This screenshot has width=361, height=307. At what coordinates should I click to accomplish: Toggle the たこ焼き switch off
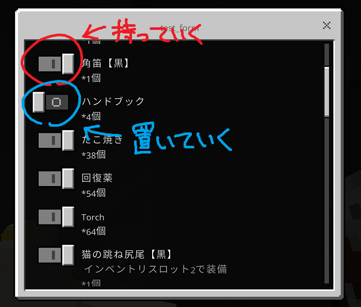pos(56,140)
